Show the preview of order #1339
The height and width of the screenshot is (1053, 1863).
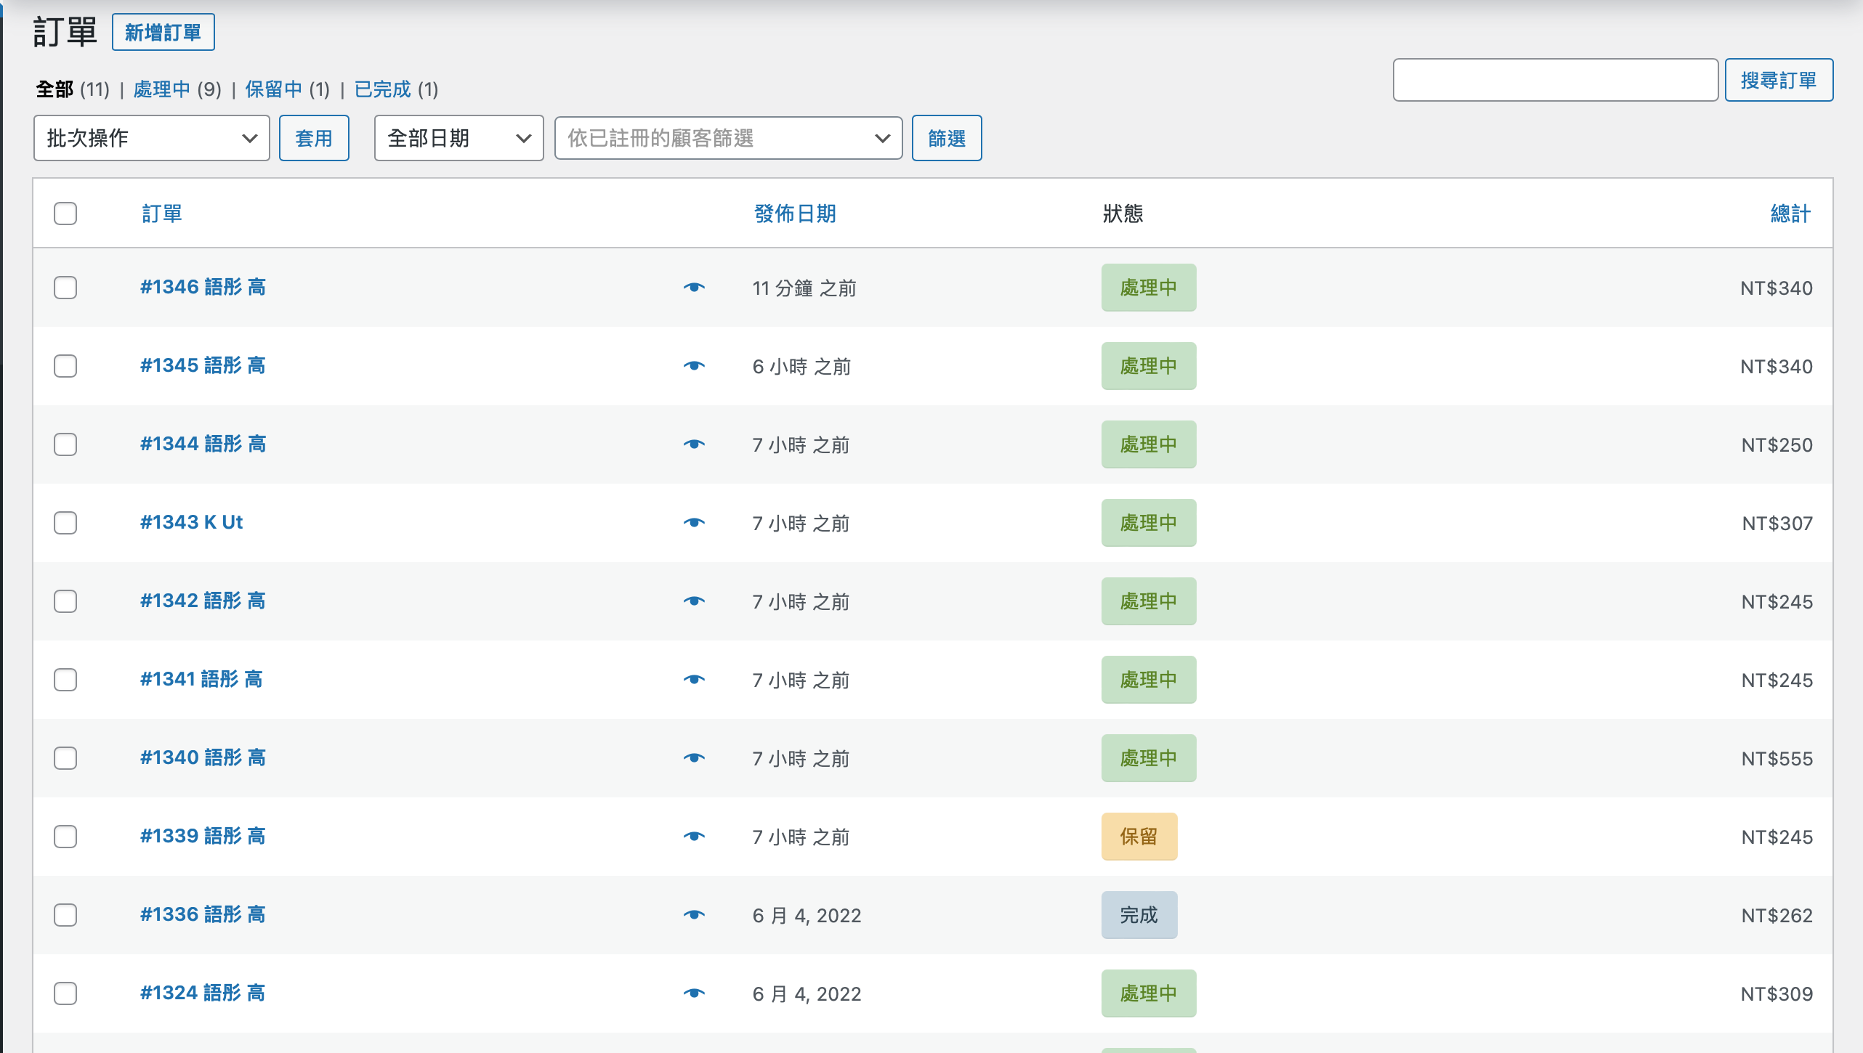click(694, 837)
